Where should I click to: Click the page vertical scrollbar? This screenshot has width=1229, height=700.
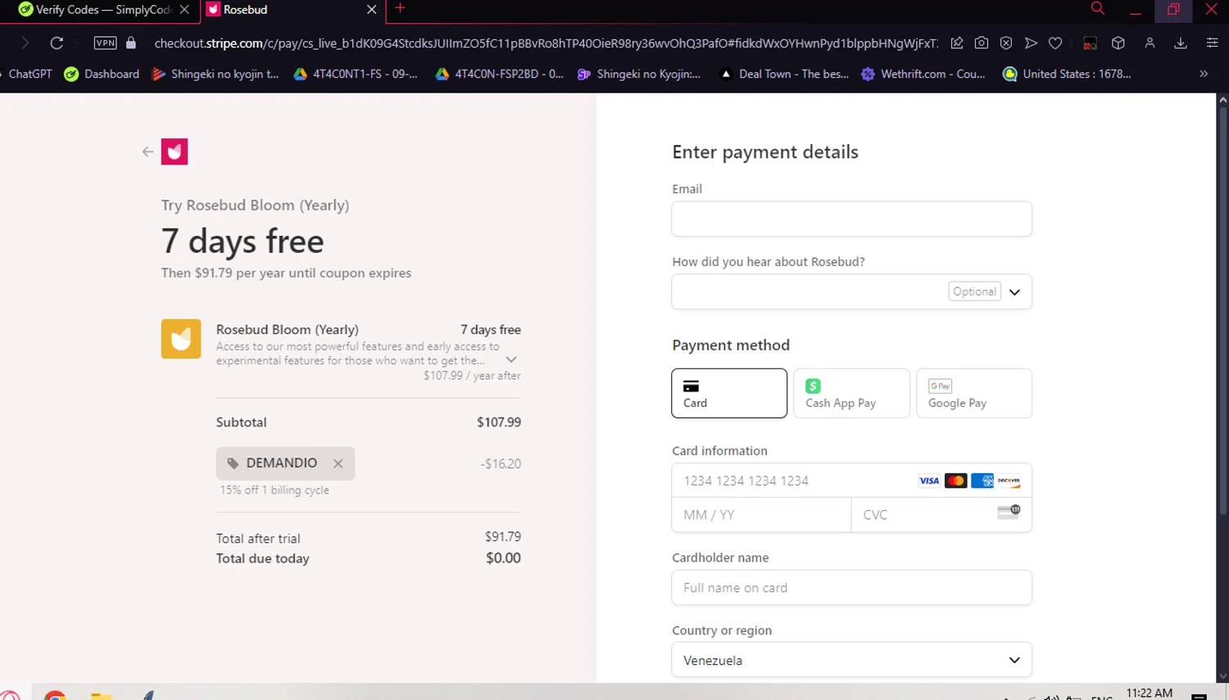[1222, 311]
